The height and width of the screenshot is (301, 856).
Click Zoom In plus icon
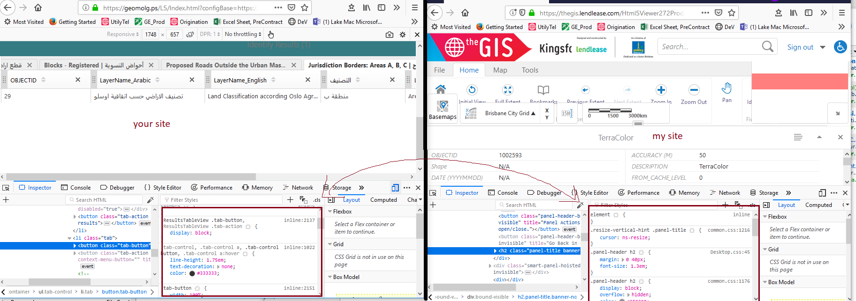[661, 89]
